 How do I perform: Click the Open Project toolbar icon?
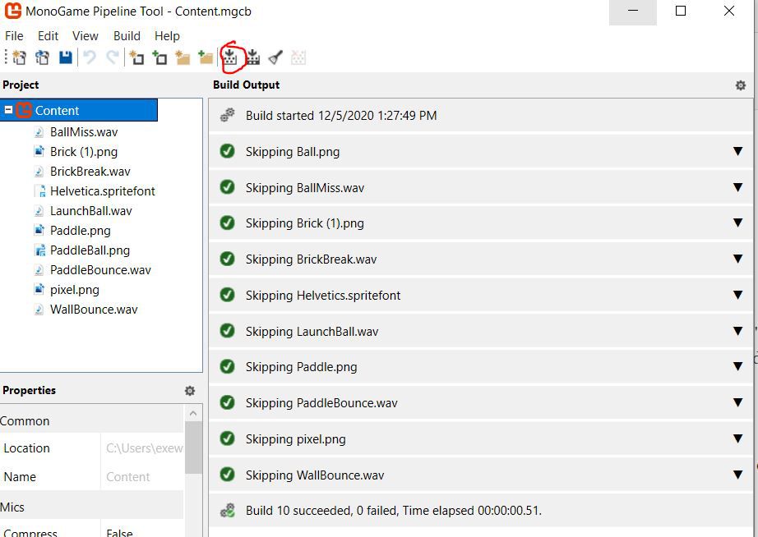(42, 57)
